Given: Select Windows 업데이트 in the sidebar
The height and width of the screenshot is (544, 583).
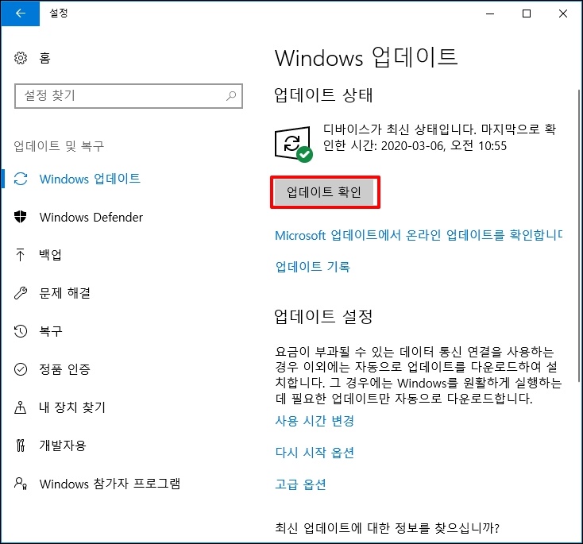Looking at the screenshot, I should (x=90, y=179).
